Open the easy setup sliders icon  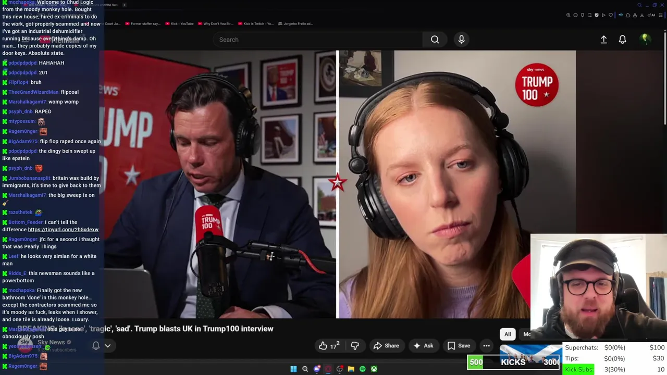point(661,15)
